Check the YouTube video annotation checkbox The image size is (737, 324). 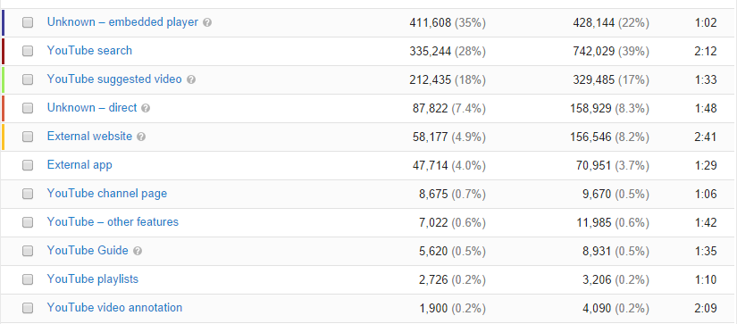pyautogui.click(x=28, y=309)
